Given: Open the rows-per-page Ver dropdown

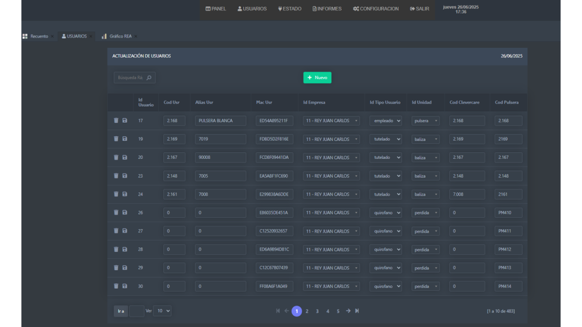Looking at the screenshot, I should pyautogui.click(x=162, y=311).
